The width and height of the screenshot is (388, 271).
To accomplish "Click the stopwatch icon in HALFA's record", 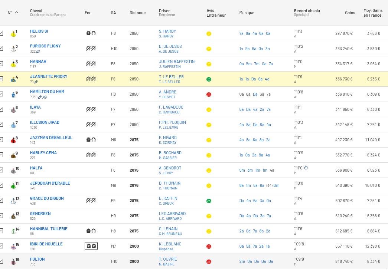I will click(x=306, y=168).
